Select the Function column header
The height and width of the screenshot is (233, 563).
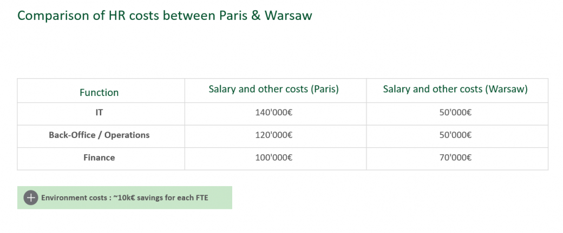(x=99, y=92)
